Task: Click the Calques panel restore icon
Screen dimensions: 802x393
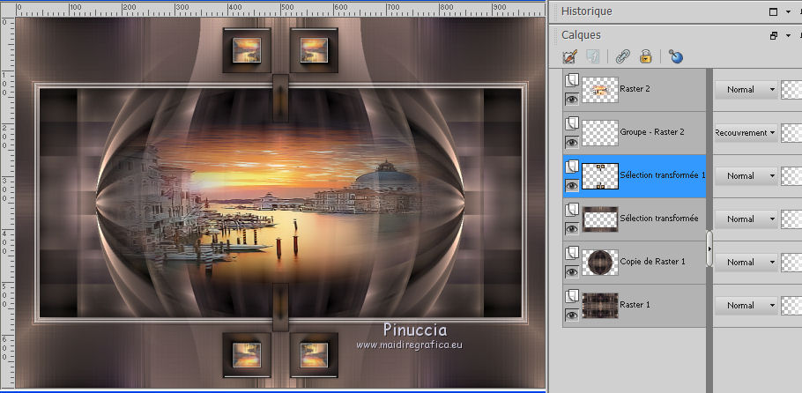Action: [773, 36]
